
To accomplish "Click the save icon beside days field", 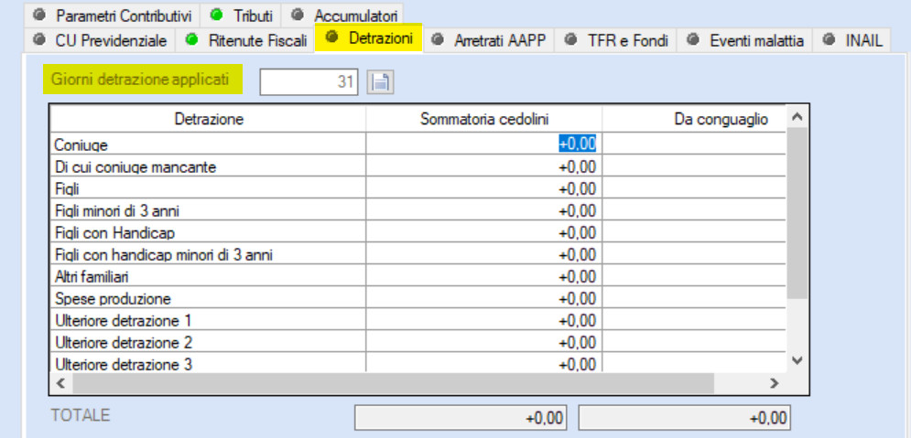I will [x=381, y=81].
